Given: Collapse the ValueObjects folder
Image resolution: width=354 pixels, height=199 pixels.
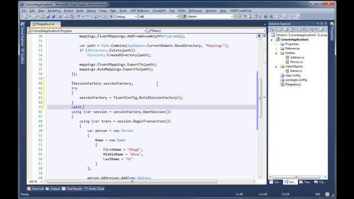Looking at the screenshot, I should tap(276, 66).
